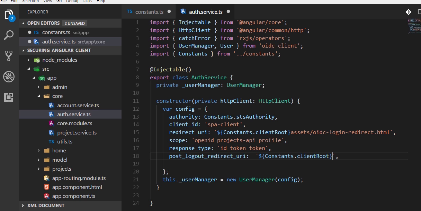Click the Angular icon of project.service.ts
This screenshot has width=421, height=211.
click(52, 132)
